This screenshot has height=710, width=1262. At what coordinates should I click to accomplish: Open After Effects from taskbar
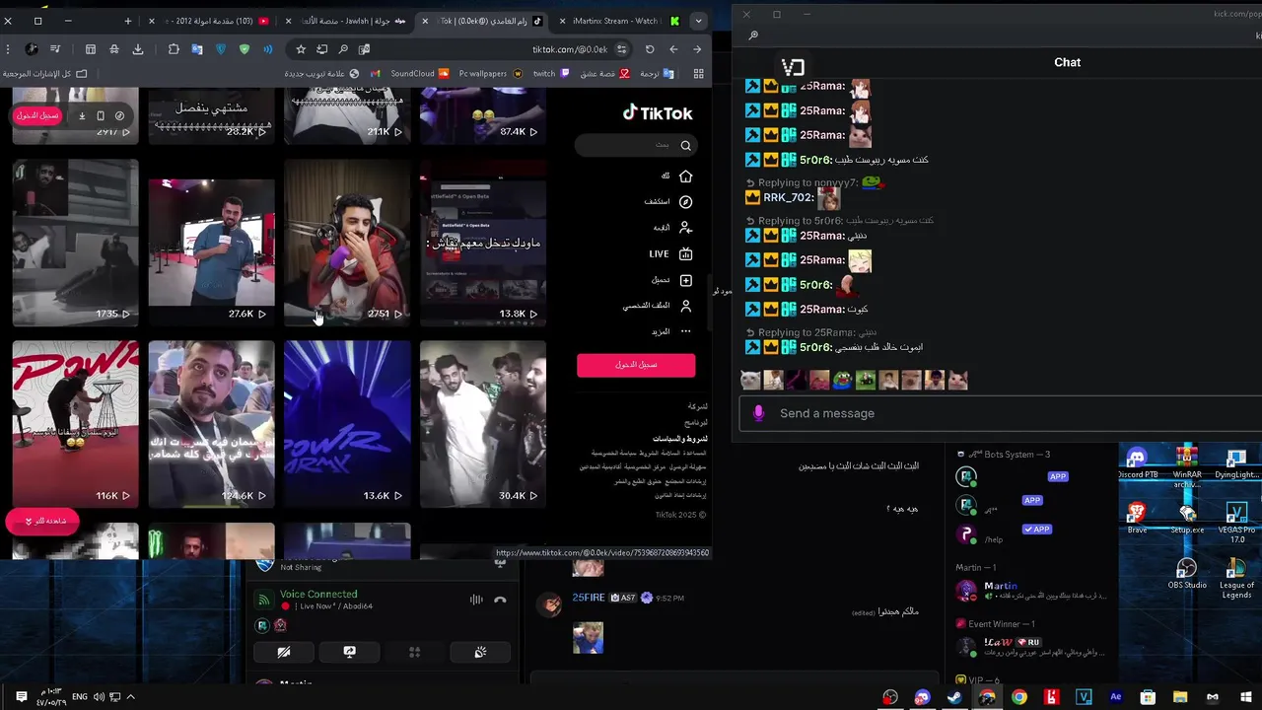(x=1116, y=697)
